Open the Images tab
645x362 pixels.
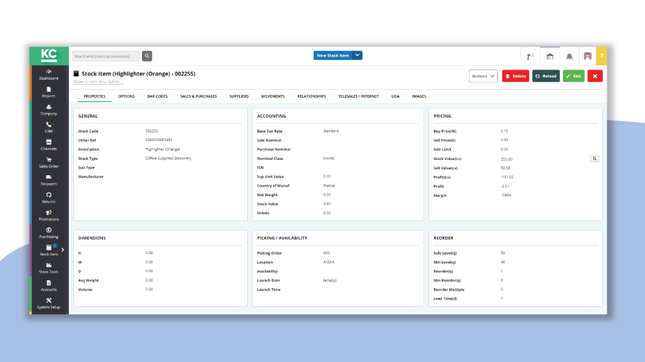[419, 96]
